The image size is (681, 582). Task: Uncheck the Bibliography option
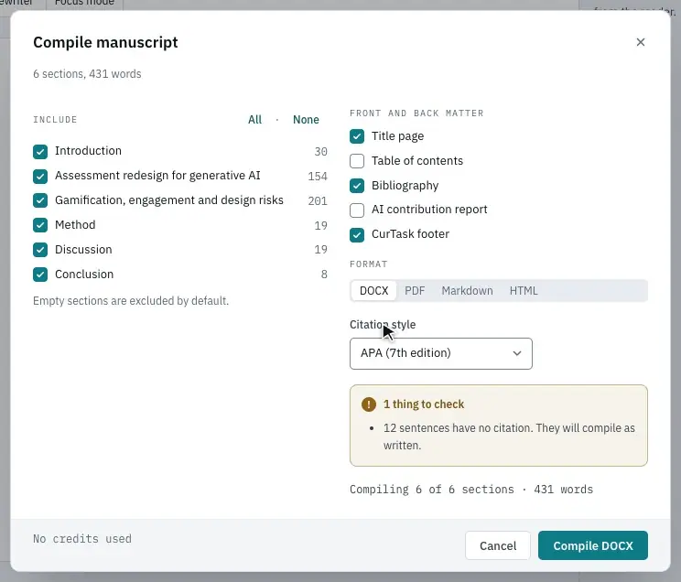(357, 186)
